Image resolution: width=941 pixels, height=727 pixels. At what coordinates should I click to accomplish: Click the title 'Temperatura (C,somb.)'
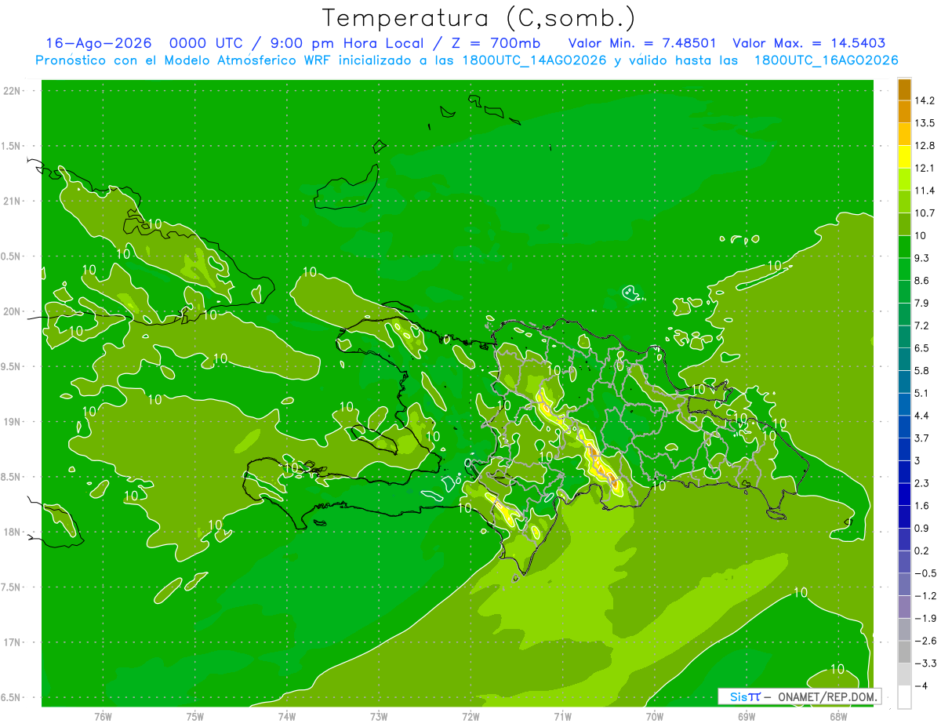[479, 19]
